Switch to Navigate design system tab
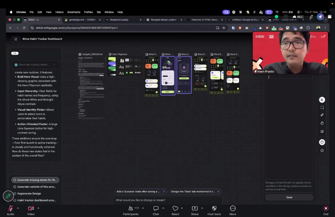Image resolution: width=335 pixels, height=217 pixels. click(x=164, y=20)
